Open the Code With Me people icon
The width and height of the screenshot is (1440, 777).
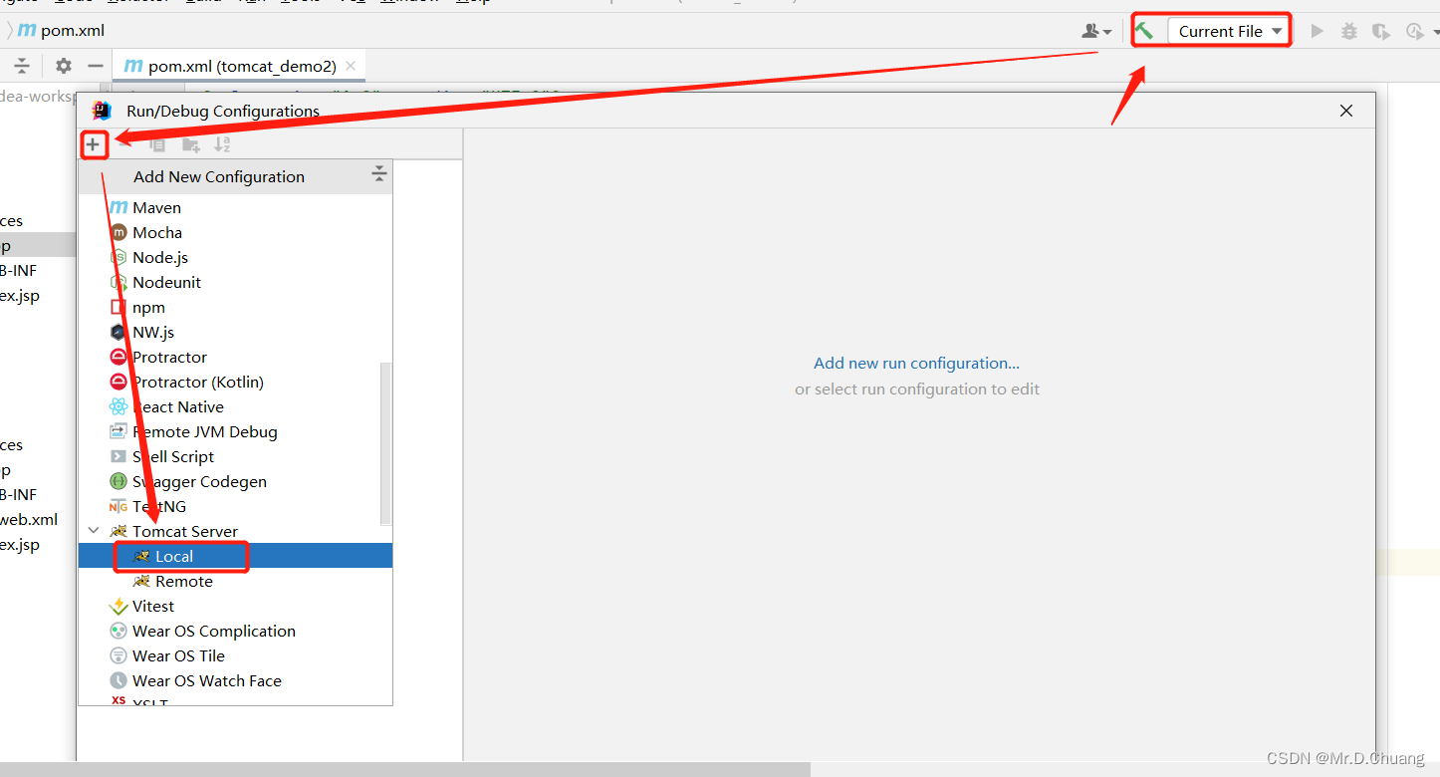click(1090, 31)
